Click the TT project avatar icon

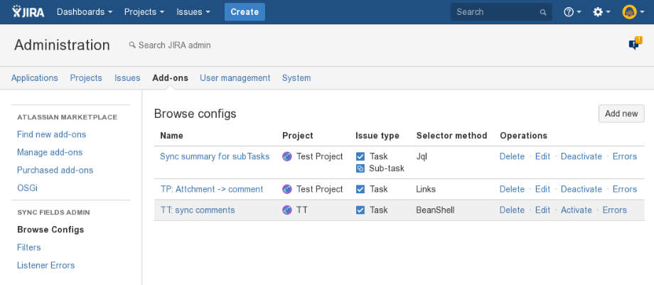(x=287, y=210)
